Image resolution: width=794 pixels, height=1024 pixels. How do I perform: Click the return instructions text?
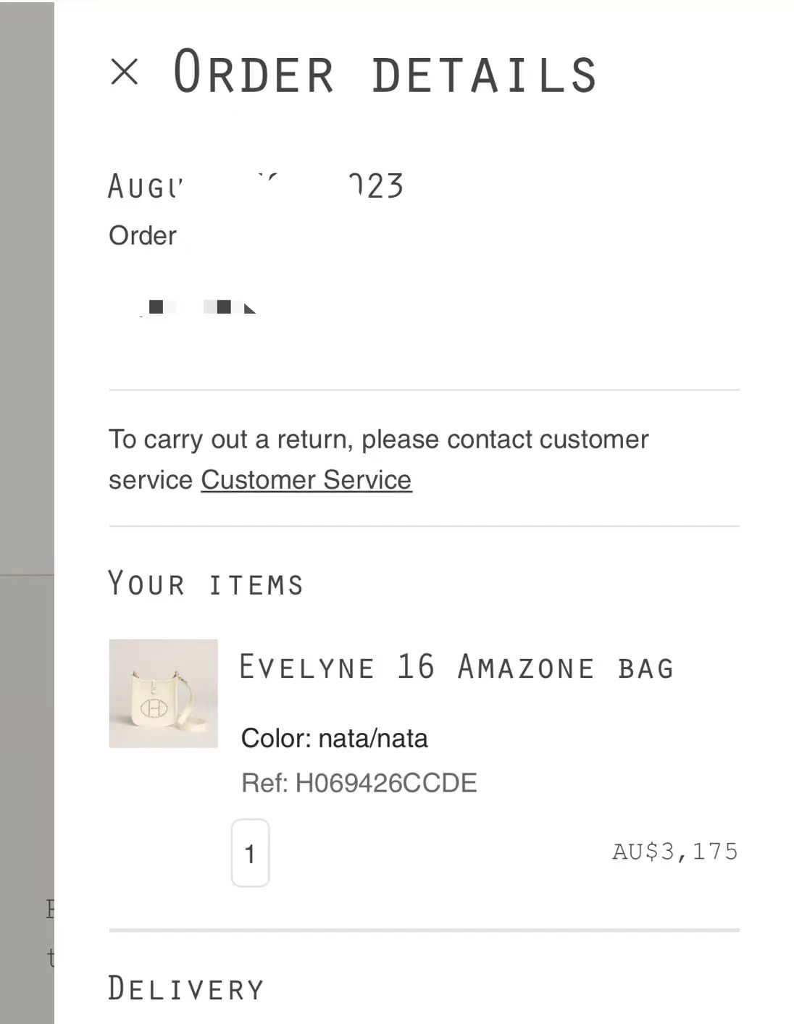379,459
